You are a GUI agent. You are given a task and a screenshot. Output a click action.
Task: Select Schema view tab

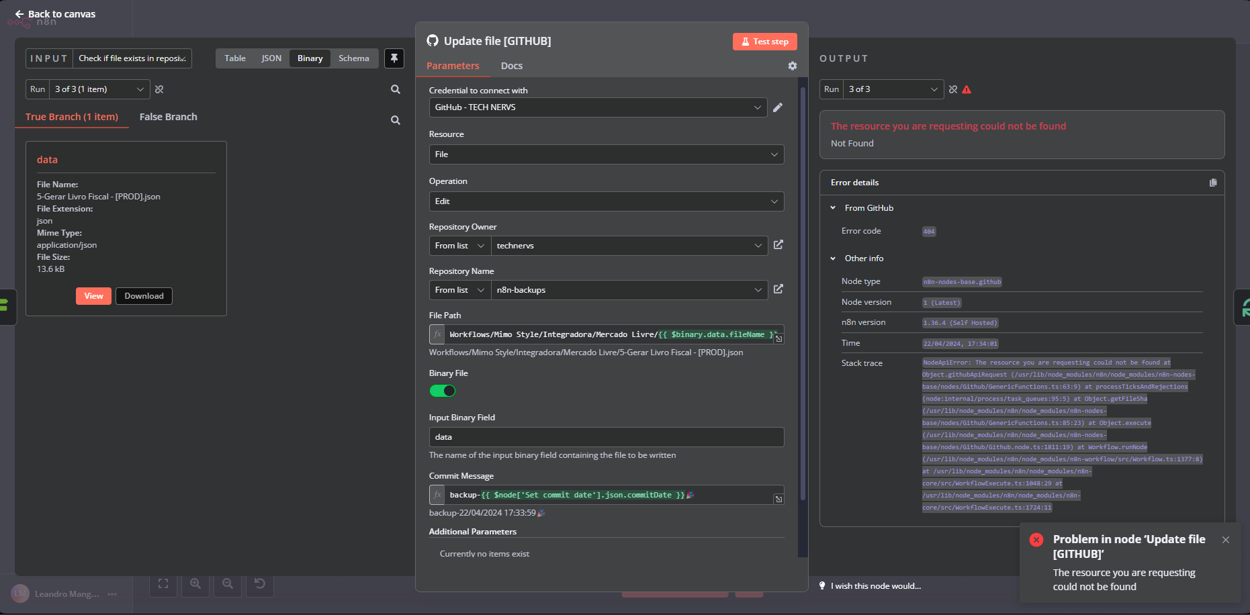354,58
